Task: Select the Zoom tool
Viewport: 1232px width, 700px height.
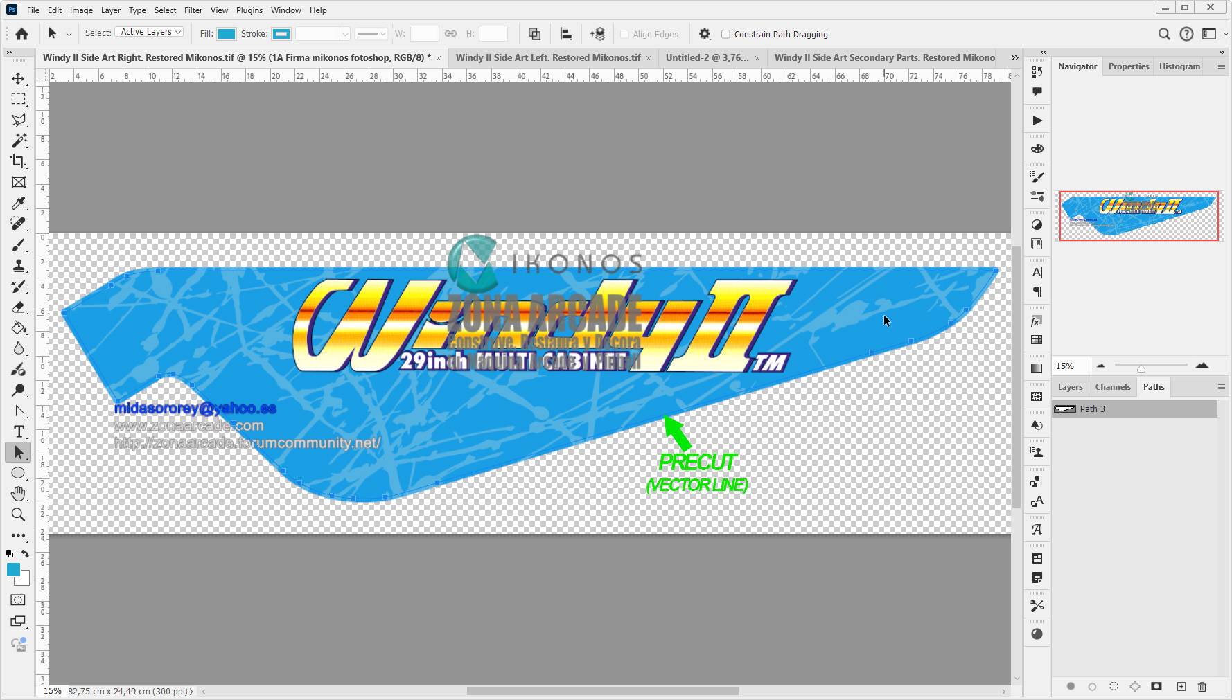Action: click(19, 514)
